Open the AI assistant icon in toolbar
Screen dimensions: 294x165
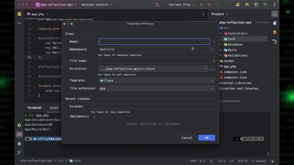(x=256, y=5)
